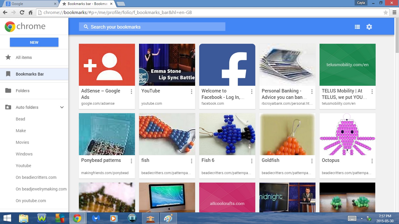Open a new browser tab

(x=121, y=4)
